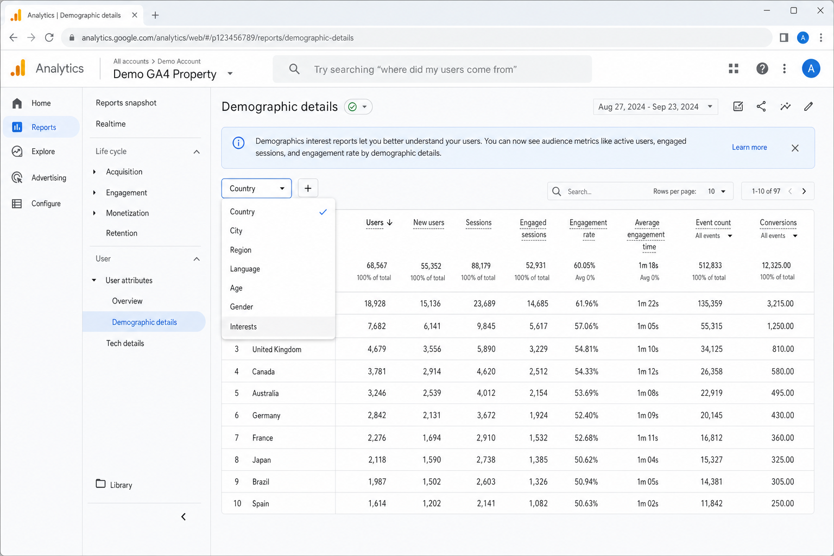The height and width of the screenshot is (556, 834).
Task: Open the Google apps grid icon
Action: (x=734, y=68)
